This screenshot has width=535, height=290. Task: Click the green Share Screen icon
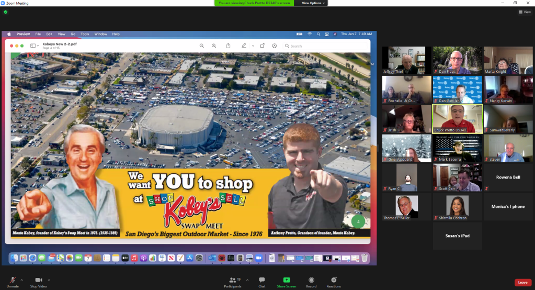287,280
